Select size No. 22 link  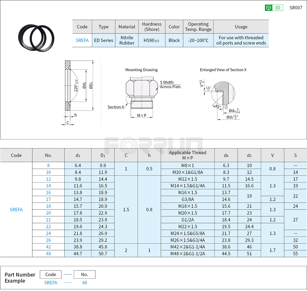tap(48, 226)
